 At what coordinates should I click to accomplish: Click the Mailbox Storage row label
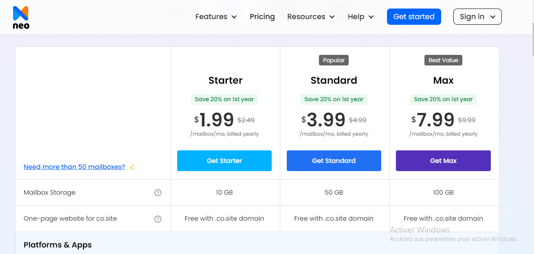coord(50,193)
